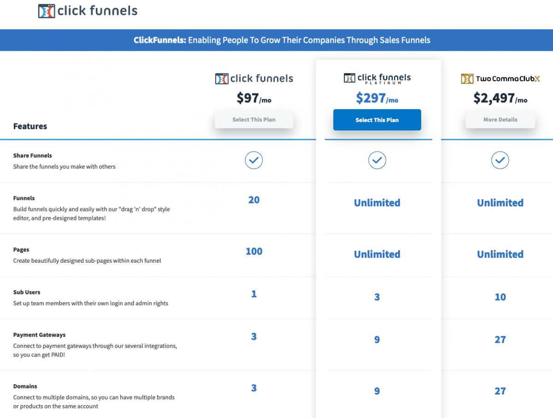The height and width of the screenshot is (418, 553).
Task: Click the $2,497/mo price text
Action: pyautogui.click(x=500, y=98)
